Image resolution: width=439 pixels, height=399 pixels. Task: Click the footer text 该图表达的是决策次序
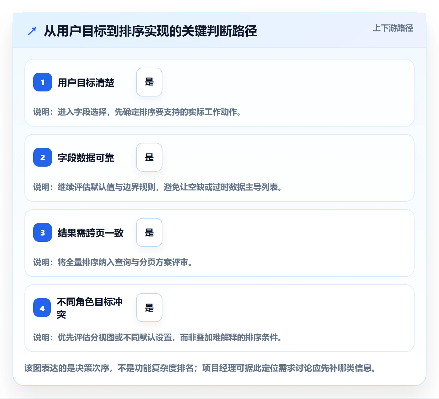coord(200,368)
